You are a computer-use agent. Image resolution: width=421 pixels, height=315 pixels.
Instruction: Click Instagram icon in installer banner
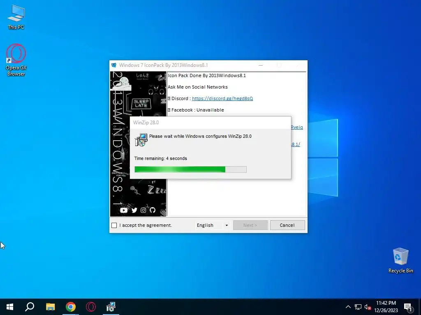[143, 210]
